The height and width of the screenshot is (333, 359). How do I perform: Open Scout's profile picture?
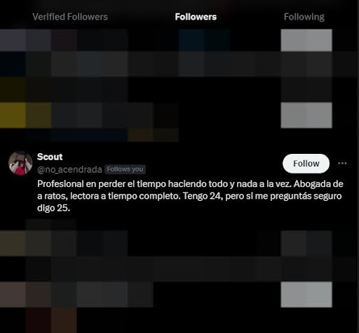point(20,163)
